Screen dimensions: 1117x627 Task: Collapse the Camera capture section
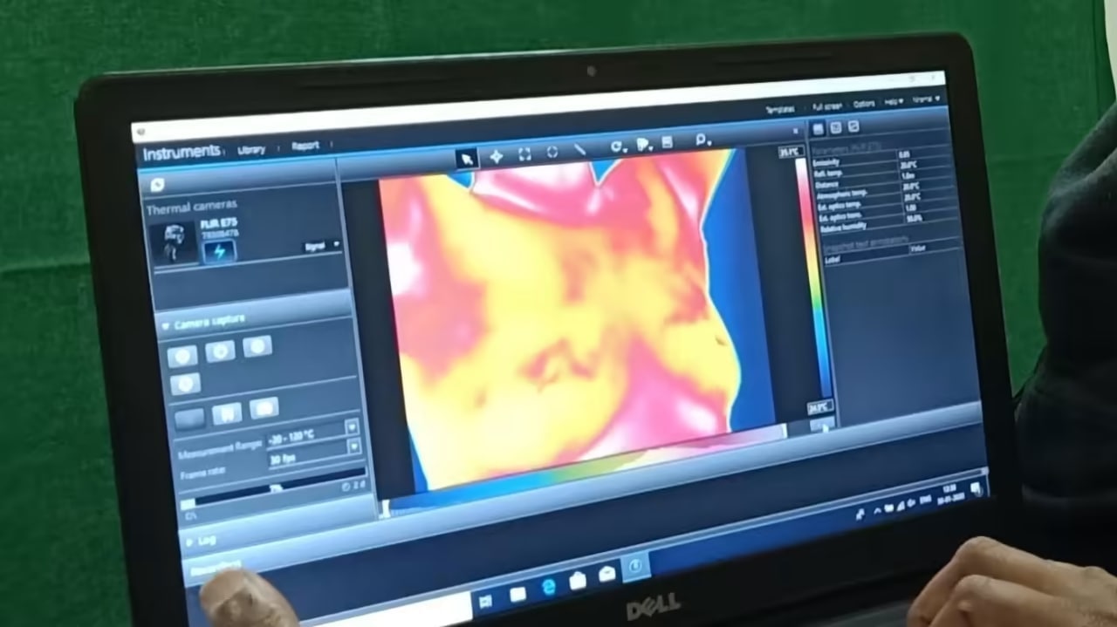(166, 325)
